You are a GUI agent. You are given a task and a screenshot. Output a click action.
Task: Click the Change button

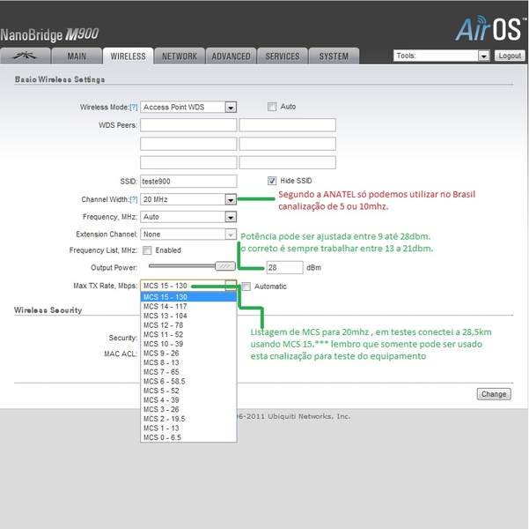(x=494, y=394)
